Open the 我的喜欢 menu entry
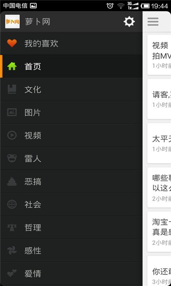 click(x=71, y=43)
